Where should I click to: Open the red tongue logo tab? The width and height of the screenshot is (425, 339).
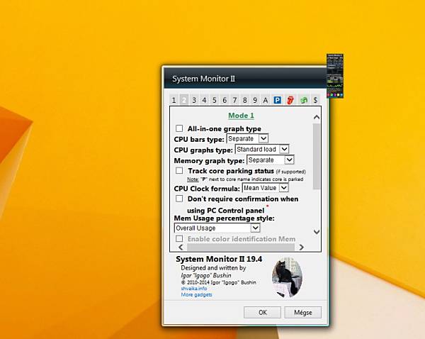point(290,100)
